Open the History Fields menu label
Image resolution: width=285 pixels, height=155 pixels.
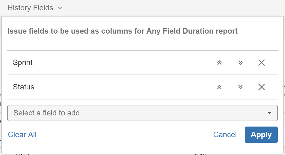[30, 8]
